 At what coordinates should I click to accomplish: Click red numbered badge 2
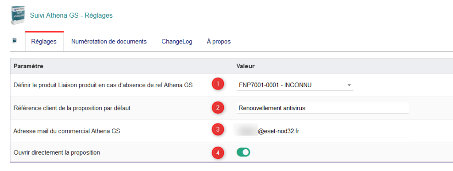218,108
